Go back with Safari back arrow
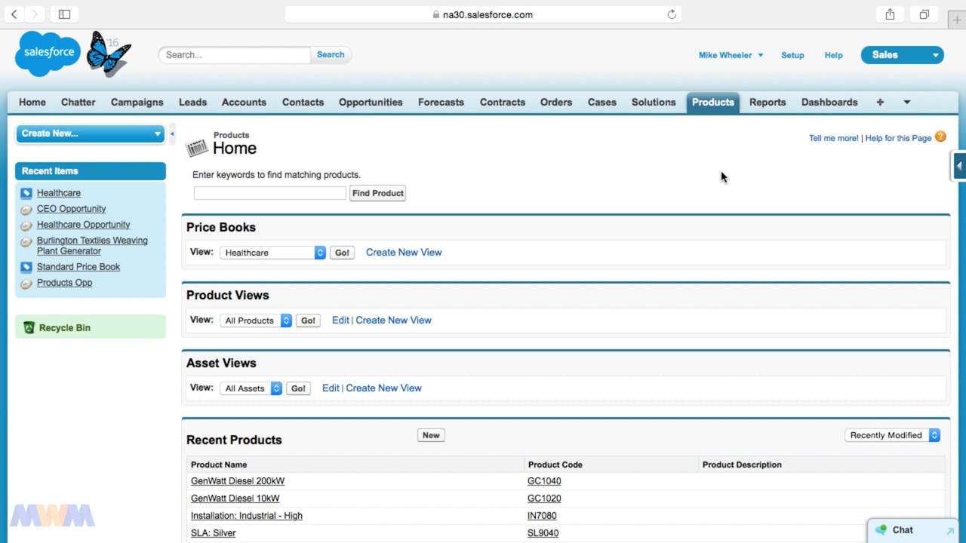The height and width of the screenshot is (543, 966). coord(14,14)
